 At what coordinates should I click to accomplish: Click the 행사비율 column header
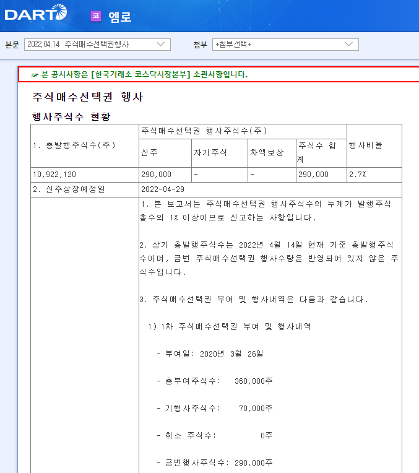click(374, 145)
